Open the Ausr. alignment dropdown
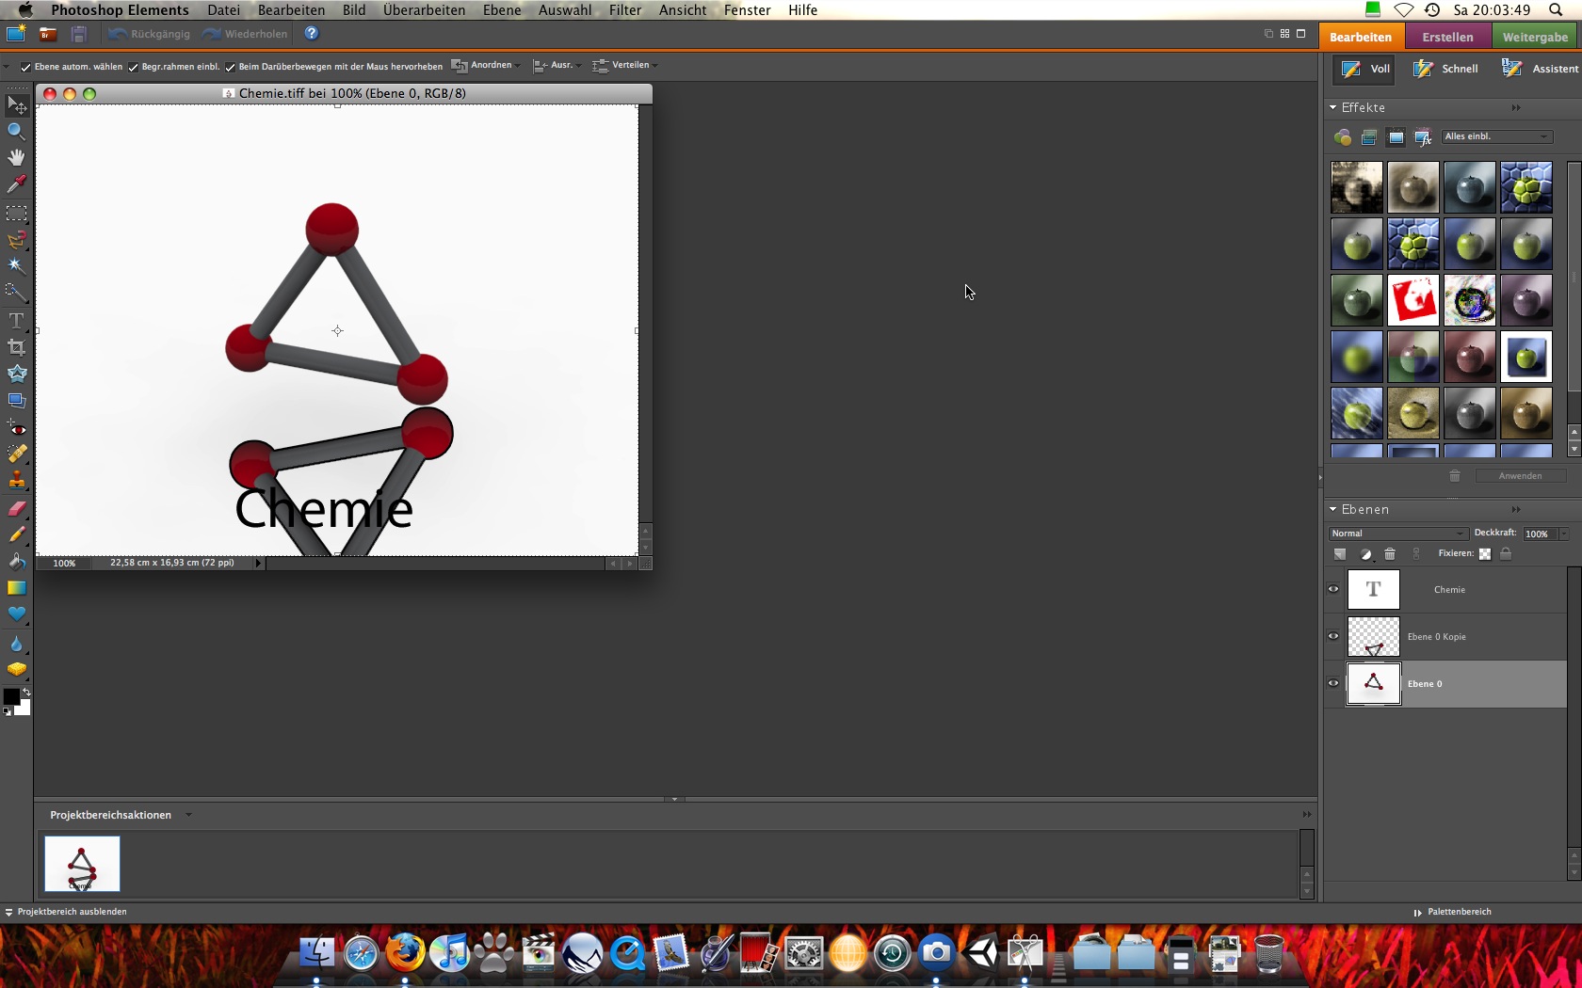This screenshot has width=1582, height=988. point(557,66)
